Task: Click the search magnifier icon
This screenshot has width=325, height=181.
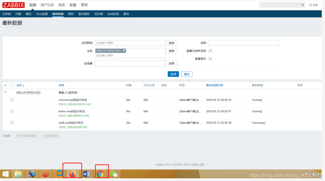Action: (303, 5)
